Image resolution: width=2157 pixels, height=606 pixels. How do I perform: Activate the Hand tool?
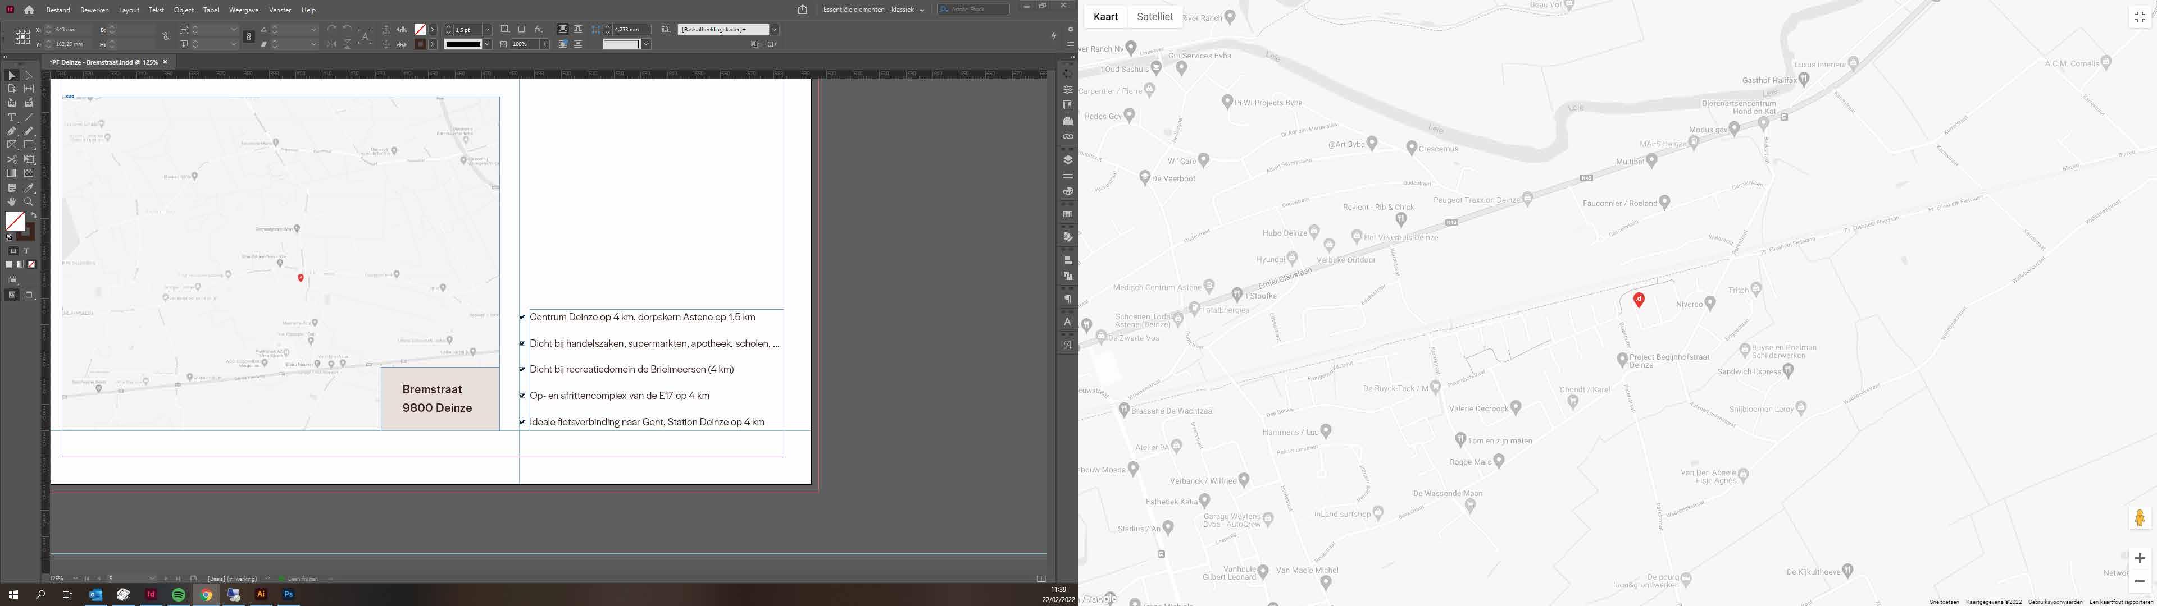click(x=12, y=202)
